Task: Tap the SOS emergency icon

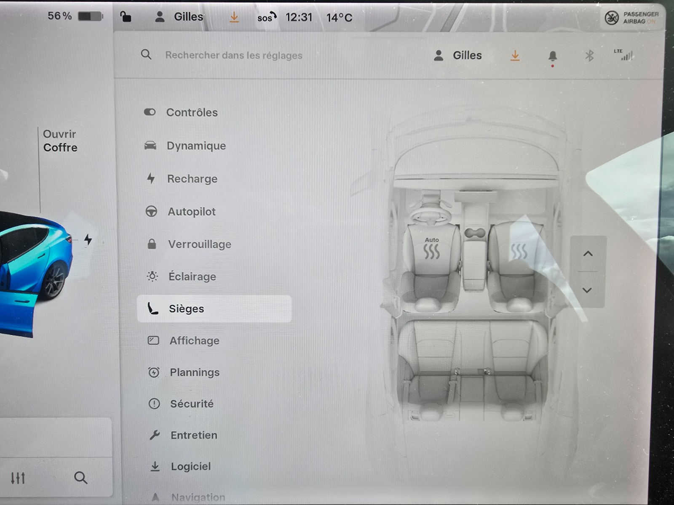Action: (266, 17)
